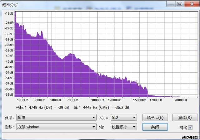Click the 5000Hz axis label
The image size is (200, 140).
tap(56, 100)
